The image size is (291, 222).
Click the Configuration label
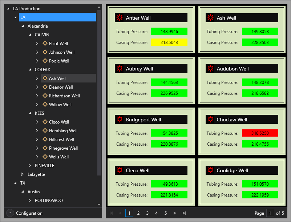pyautogui.click(x=29, y=213)
